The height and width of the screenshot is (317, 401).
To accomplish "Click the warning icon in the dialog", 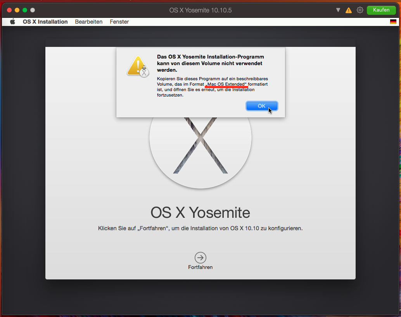I will pyautogui.click(x=138, y=66).
